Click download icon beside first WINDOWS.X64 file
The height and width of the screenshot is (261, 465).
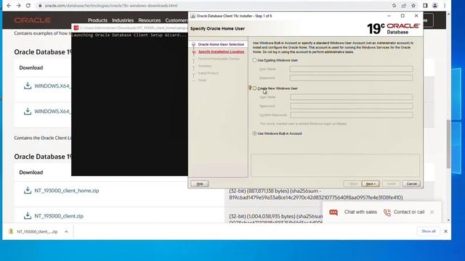[28, 86]
